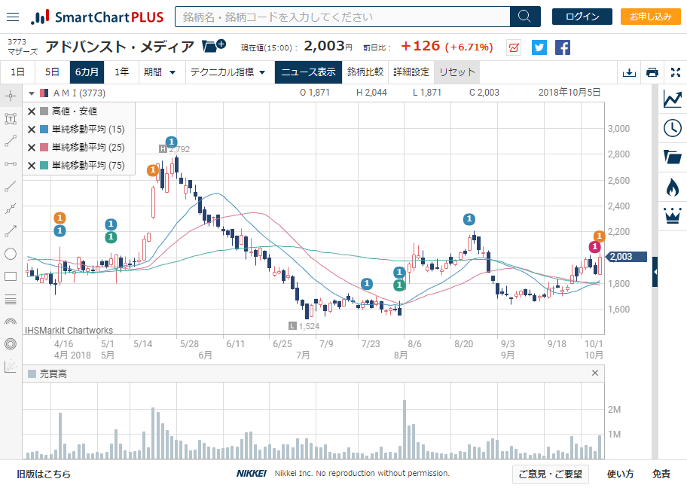
Task: Remove 単純移動平均 (75) indicator
Action: coord(31,166)
